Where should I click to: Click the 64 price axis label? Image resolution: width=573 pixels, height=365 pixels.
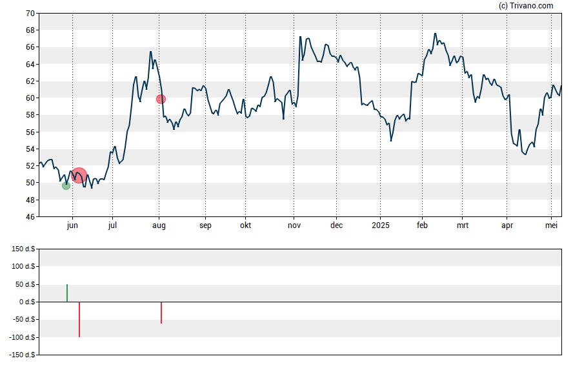point(30,65)
